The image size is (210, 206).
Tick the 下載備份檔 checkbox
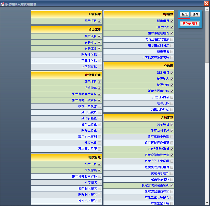coord(99,61)
